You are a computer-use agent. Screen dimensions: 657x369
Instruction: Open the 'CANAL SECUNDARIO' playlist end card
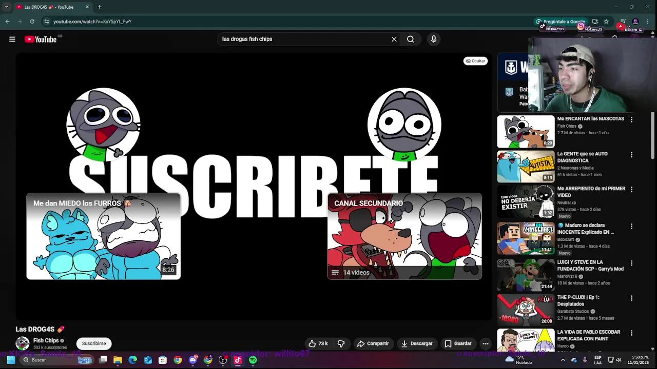(x=404, y=236)
